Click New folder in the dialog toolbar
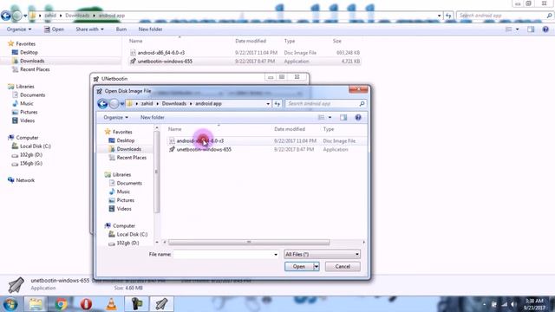This screenshot has height=312, width=555. click(x=153, y=118)
